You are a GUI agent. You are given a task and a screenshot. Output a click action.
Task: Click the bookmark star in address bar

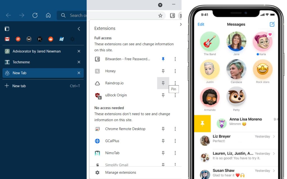(160, 16)
